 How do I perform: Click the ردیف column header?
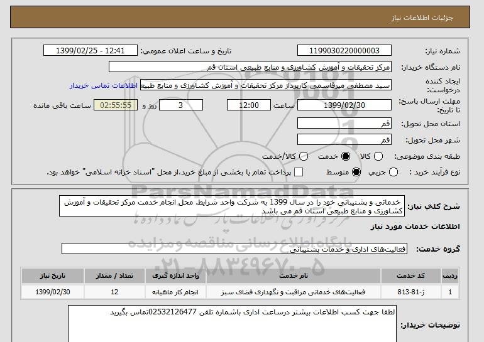point(450,275)
